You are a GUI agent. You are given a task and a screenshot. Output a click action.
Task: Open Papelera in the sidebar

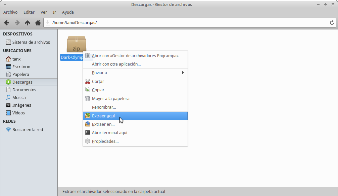20,74
